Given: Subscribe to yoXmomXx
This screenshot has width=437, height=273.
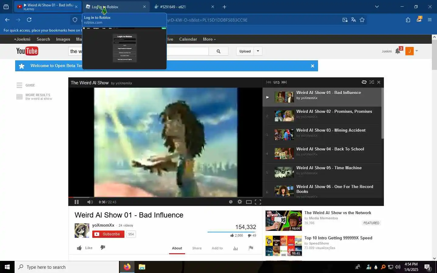Looking at the screenshot, I should tap(108, 234).
